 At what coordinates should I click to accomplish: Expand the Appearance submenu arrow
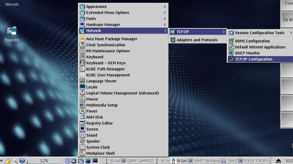pyautogui.click(x=165, y=7)
